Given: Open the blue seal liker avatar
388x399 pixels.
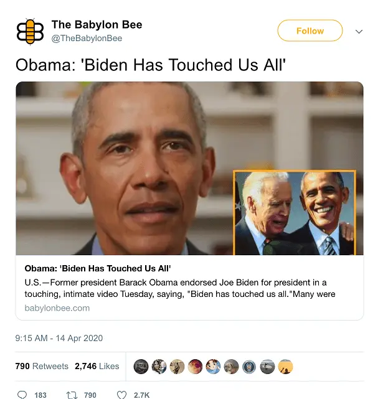Looking at the screenshot, I should [249, 367].
